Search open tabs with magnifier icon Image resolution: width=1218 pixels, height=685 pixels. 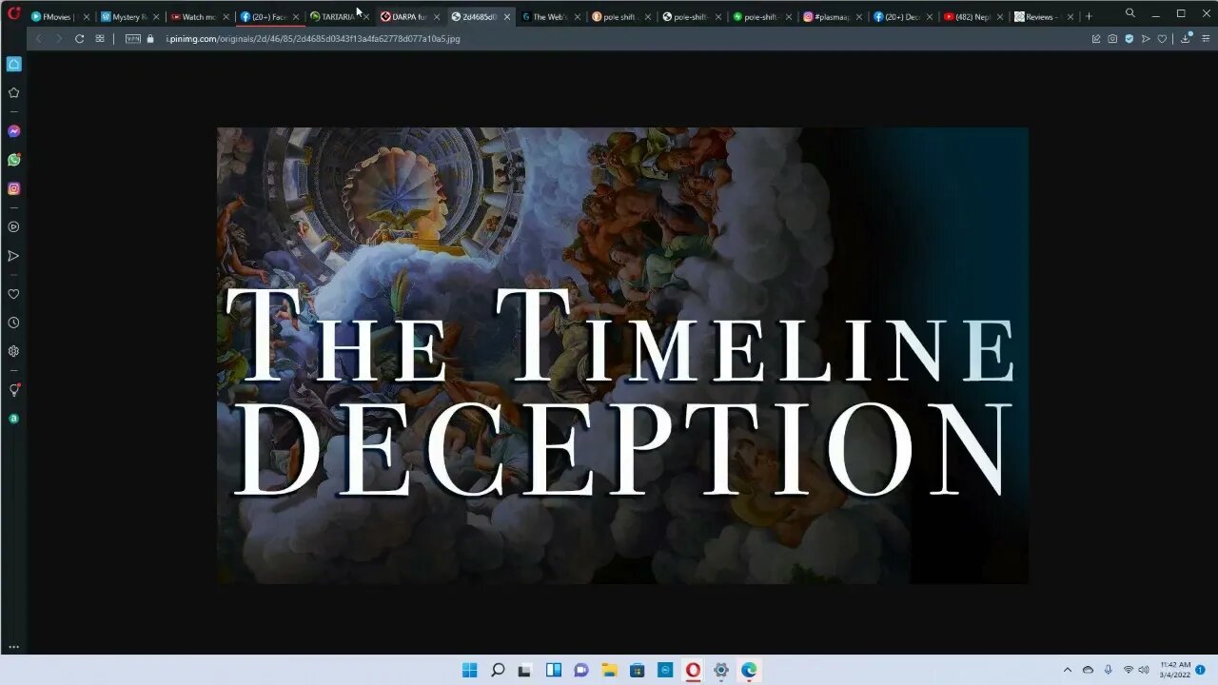pos(1130,13)
